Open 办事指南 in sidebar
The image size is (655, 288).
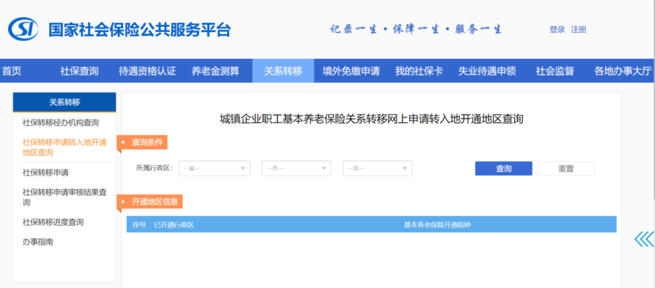pos(37,242)
